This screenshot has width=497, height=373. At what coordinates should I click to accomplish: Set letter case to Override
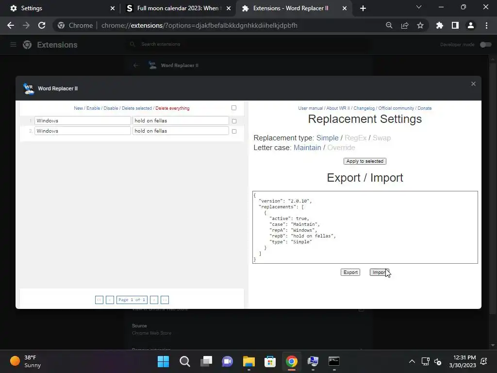pyautogui.click(x=341, y=148)
